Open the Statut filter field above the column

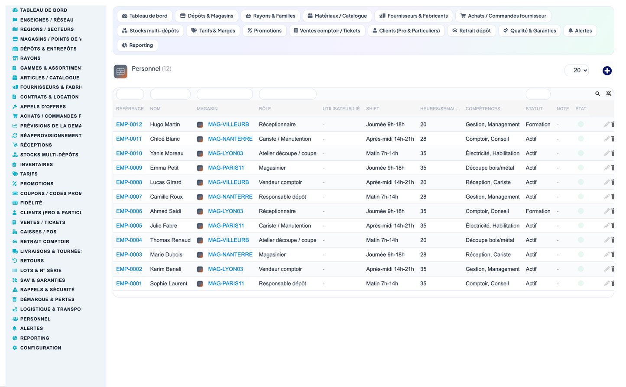[x=538, y=94]
